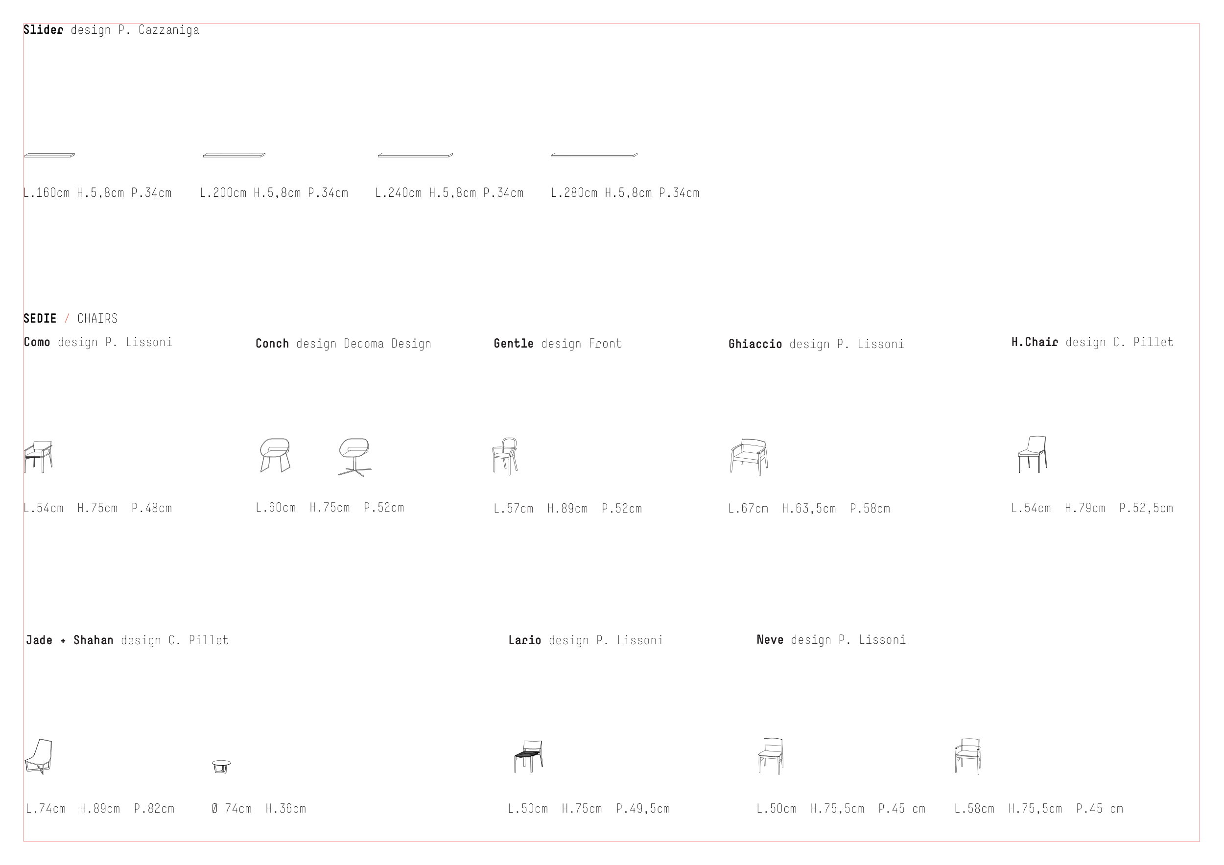Click the SEDIE / CHAIRS section heading
Screen dimensions: 1224x865
pyautogui.click(x=71, y=319)
